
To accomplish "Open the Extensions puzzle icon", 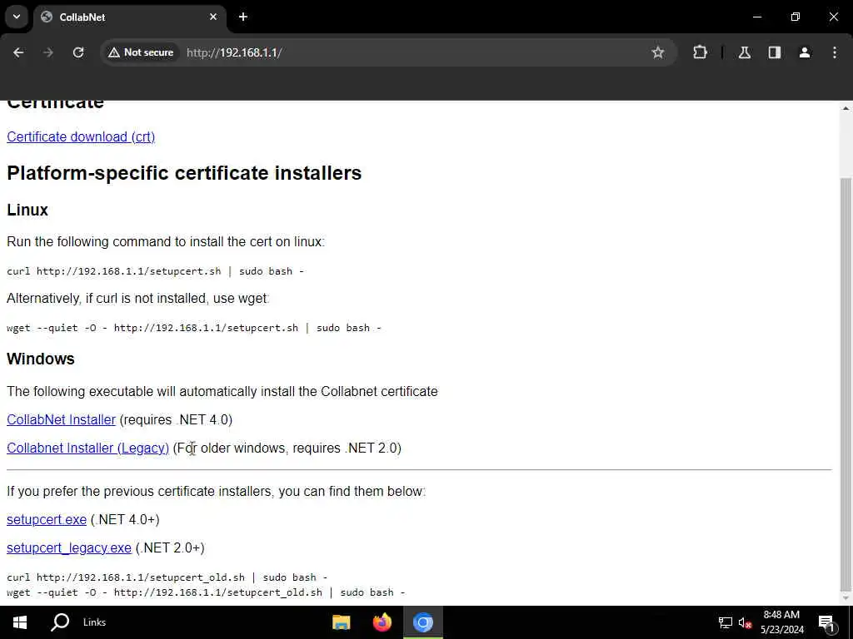I will [700, 52].
